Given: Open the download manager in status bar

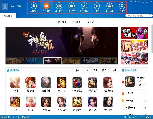Looking at the screenshot, I should tap(146, 117).
